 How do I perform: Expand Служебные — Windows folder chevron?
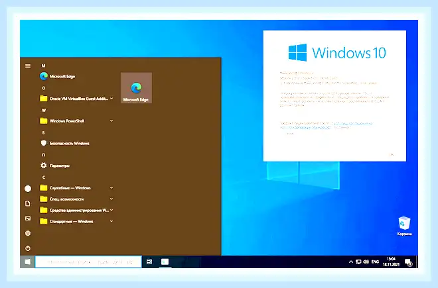[x=111, y=187]
